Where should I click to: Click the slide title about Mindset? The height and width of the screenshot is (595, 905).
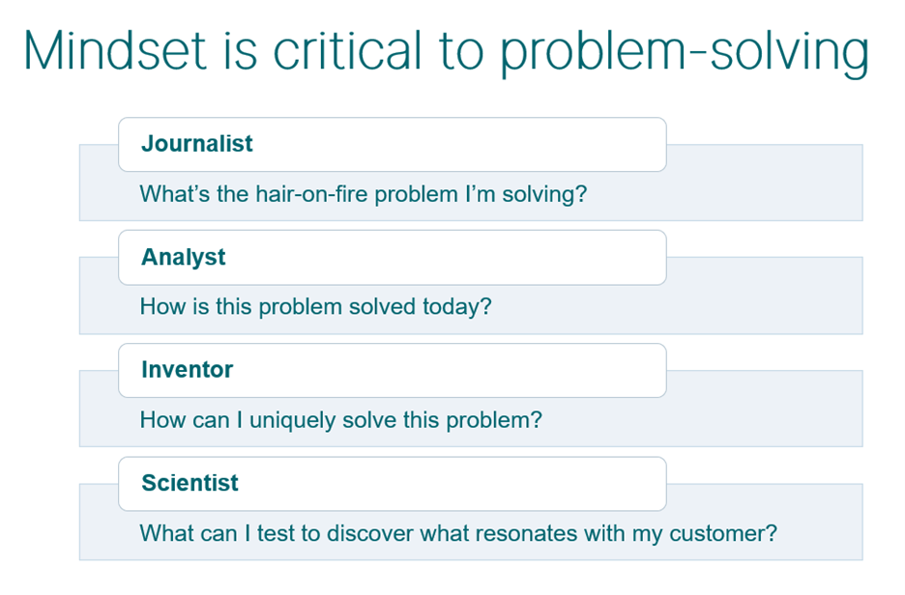(446, 53)
